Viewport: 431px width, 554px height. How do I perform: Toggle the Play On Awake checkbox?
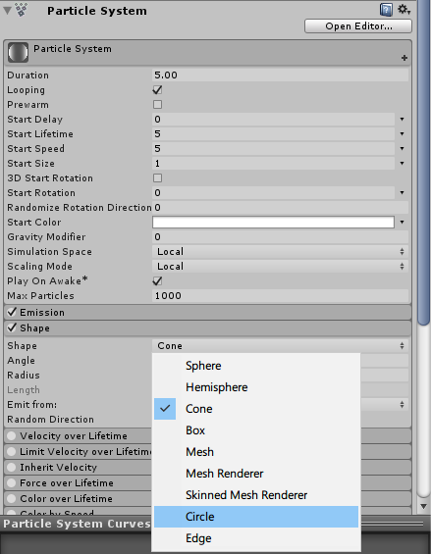tap(157, 280)
